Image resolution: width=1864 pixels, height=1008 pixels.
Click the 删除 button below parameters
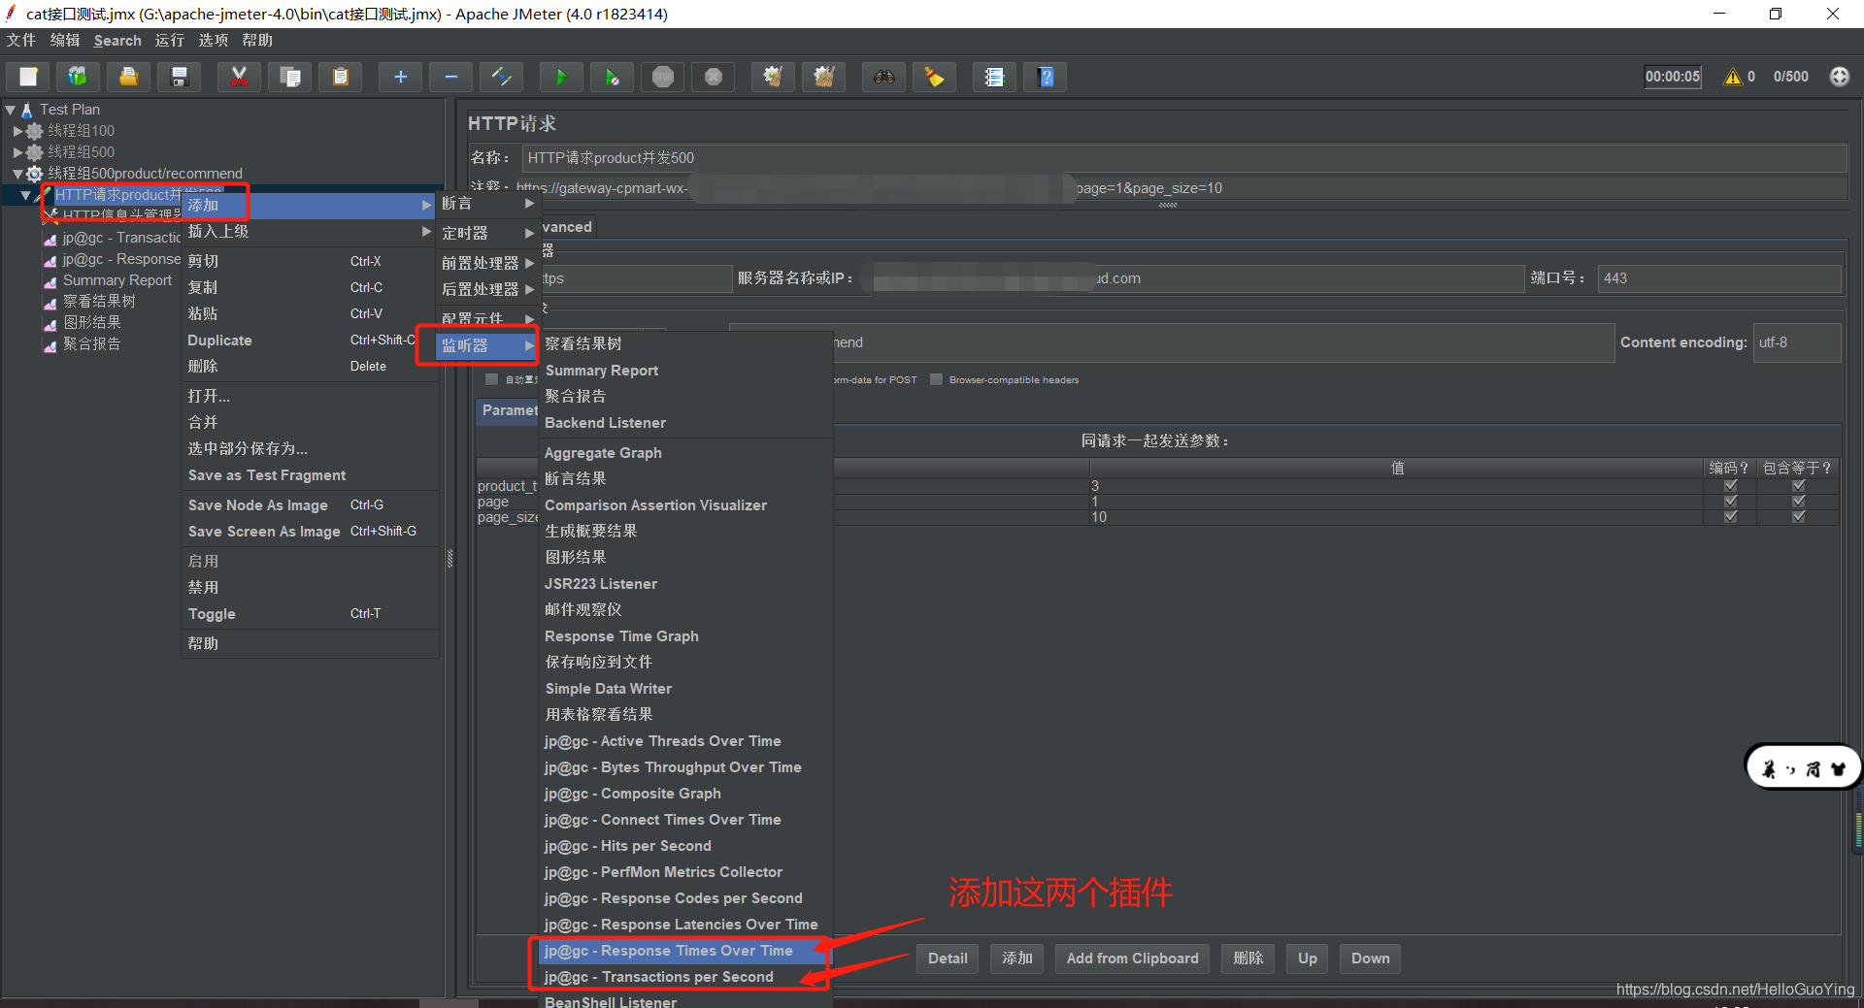(1248, 959)
